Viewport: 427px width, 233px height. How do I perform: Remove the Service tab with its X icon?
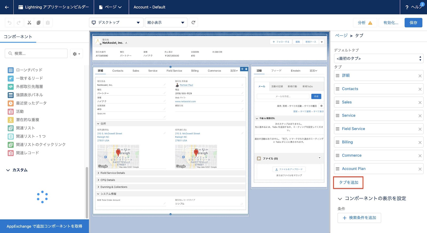[x=420, y=116]
